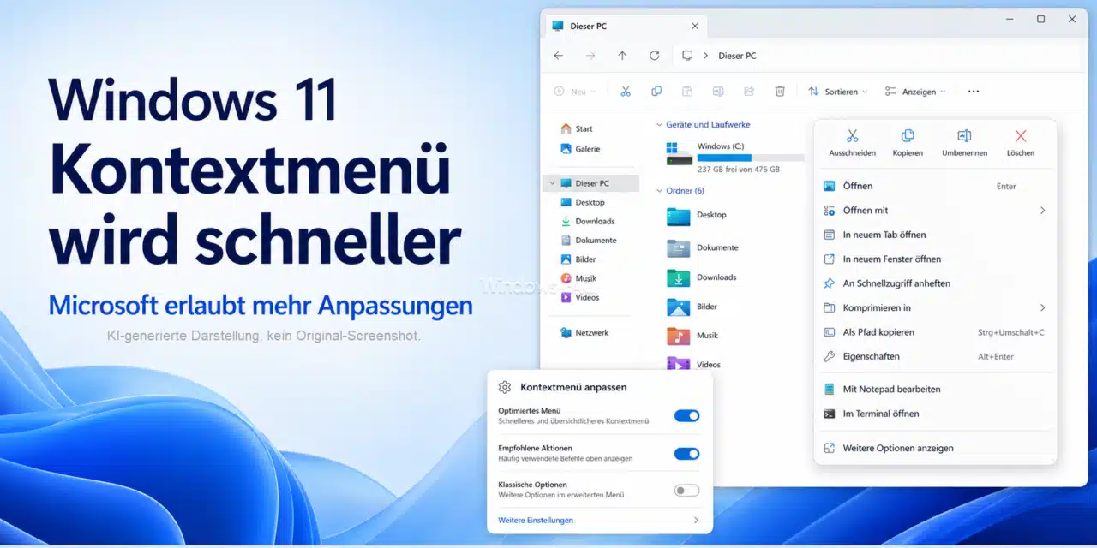
Task: Enable the Klassische Optionen switch
Action: coord(687,491)
